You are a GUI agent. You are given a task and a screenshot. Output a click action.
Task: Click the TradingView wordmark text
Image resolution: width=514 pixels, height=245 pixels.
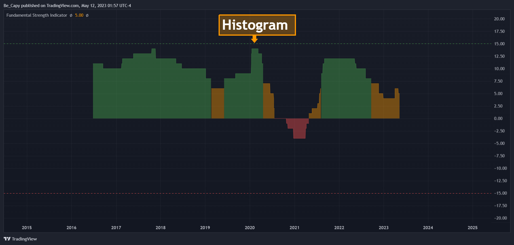tap(24, 239)
